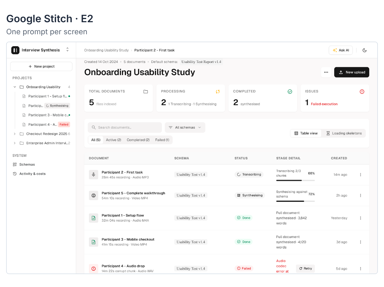
Task: Go to Onboarding Usability Study breadcrumb
Action: point(106,50)
